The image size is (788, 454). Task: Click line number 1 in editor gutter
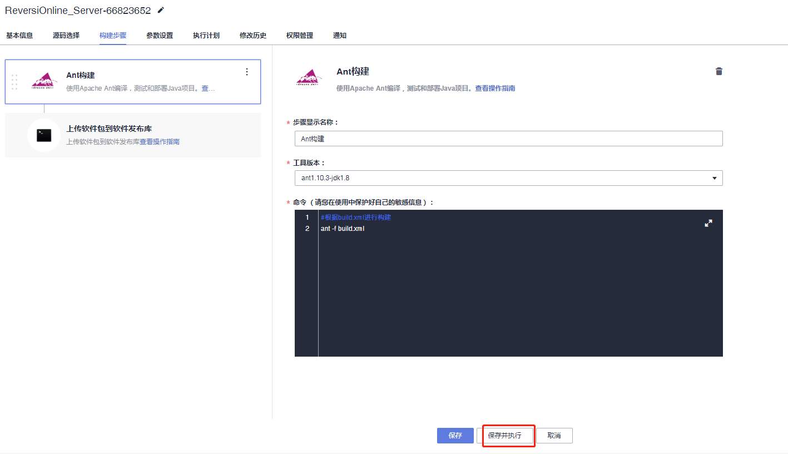(307, 218)
